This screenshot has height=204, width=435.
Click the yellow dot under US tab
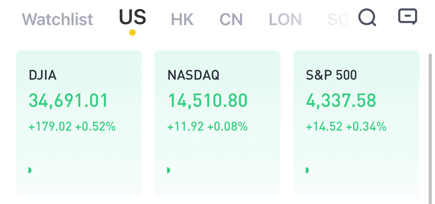coord(132,32)
